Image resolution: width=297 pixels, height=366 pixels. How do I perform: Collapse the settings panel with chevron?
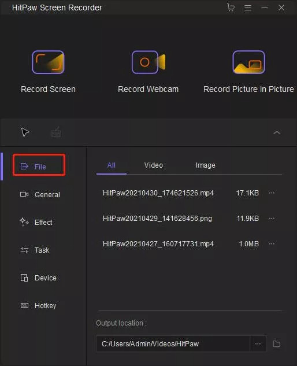click(x=277, y=132)
